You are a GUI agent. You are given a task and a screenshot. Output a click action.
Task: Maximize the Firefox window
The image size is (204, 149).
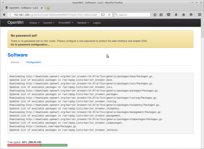click(x=197, y=2)
